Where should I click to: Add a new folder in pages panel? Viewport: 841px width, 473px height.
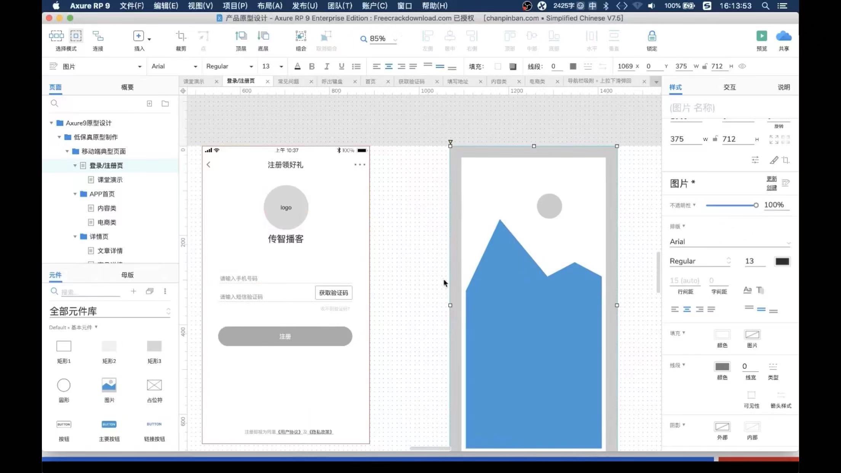[165, 104]
